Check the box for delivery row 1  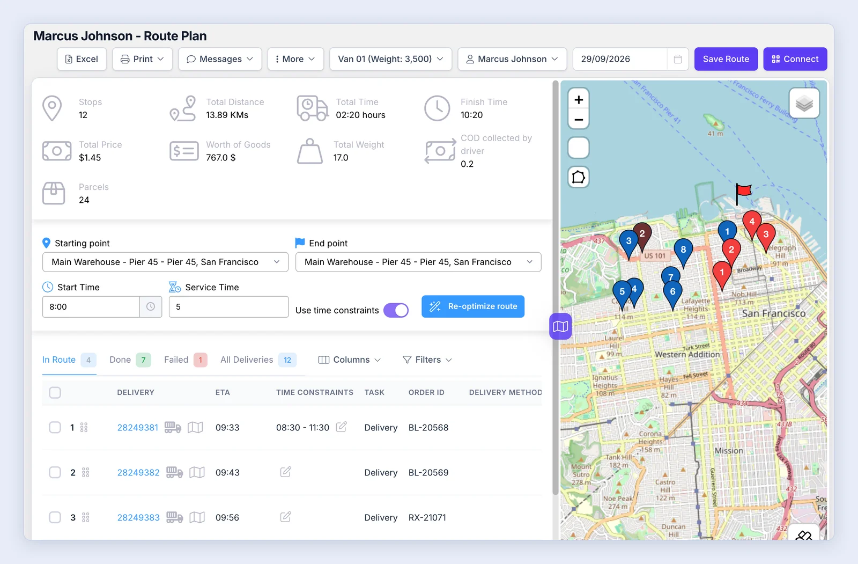[x=55, y=427]
